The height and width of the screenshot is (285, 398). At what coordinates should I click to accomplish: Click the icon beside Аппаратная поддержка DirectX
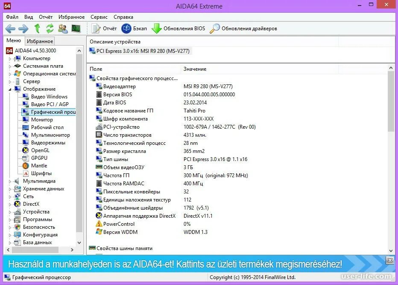[99, 216]
